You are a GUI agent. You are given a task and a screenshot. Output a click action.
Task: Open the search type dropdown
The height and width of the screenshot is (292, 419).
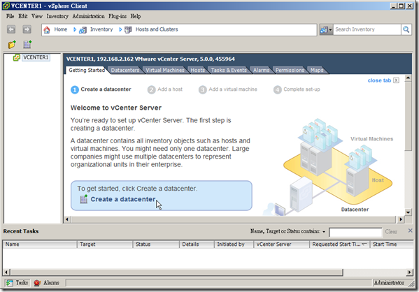(x=326, y=29)
